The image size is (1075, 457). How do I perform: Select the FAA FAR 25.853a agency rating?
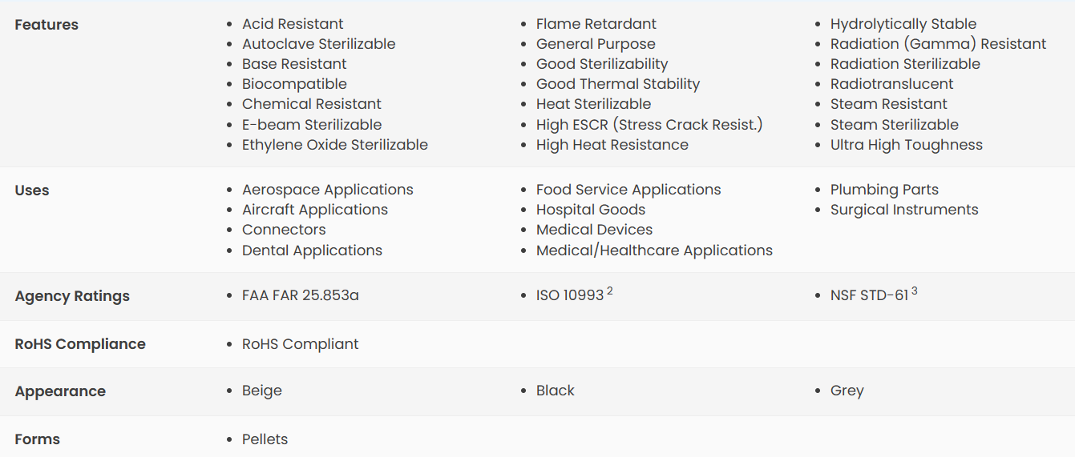tap(301, 295)
